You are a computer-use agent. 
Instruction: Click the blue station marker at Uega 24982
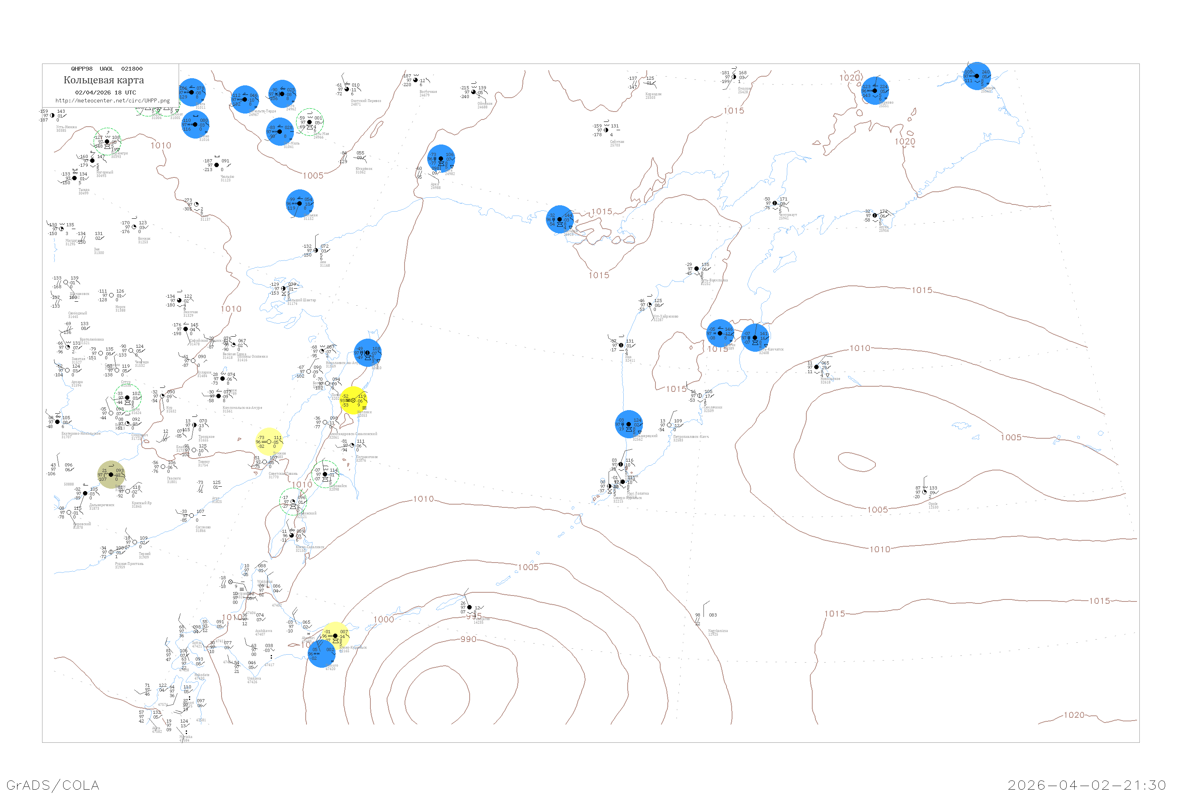click(441, 158)
